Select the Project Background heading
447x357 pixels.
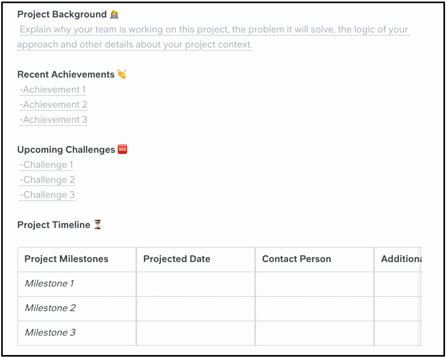point(62,14)
